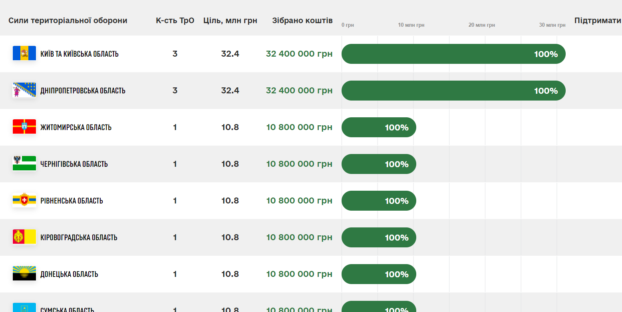Click the Chernihiv oblast 100% progress bar
Viewport: 622px width, 312px height.
(x=379, y=164)
